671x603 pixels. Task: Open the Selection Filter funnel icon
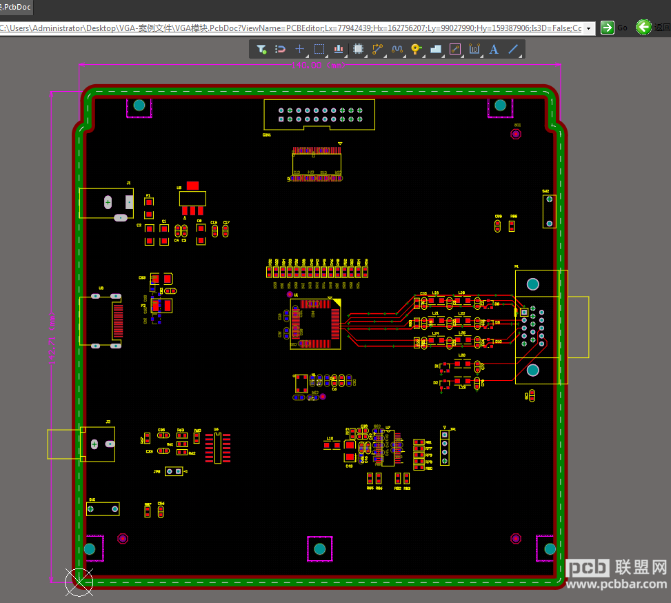[261, 49]
